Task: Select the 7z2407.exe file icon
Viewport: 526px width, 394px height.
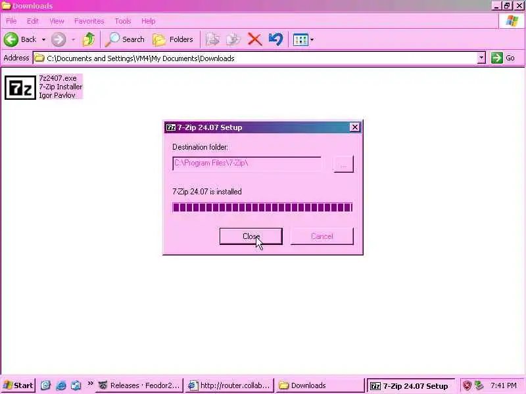Action: click(x=20, y=87)
